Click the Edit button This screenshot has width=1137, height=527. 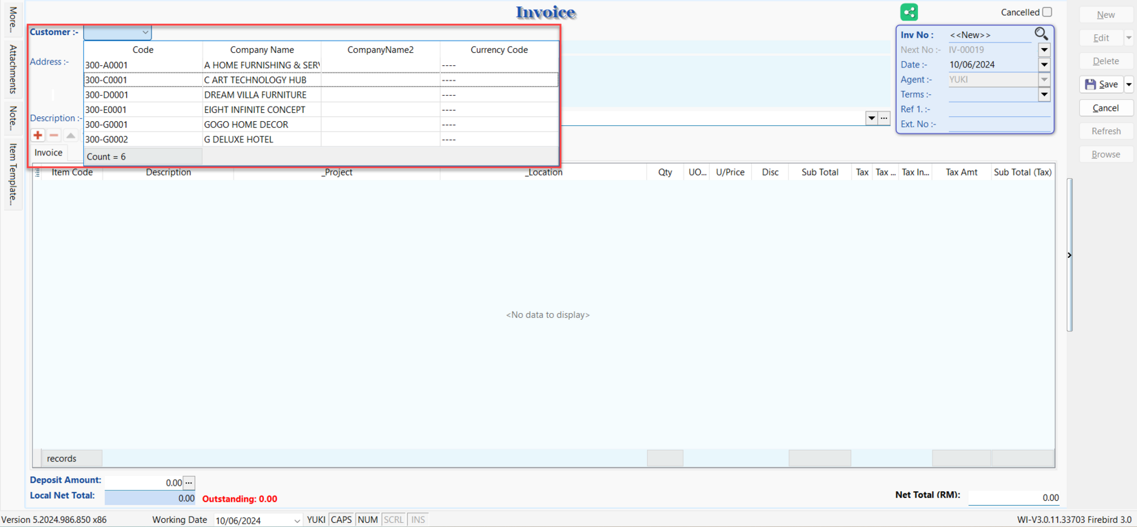tap(1101, 38)
